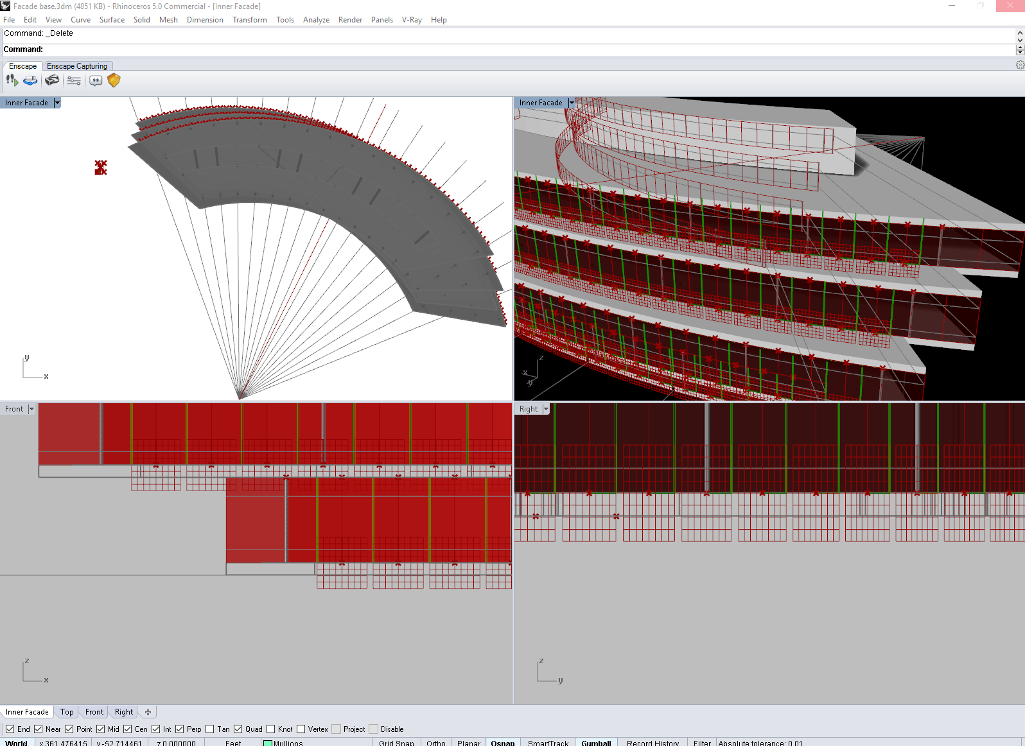Click the orange Enscape shield icon

click(114, 80)
